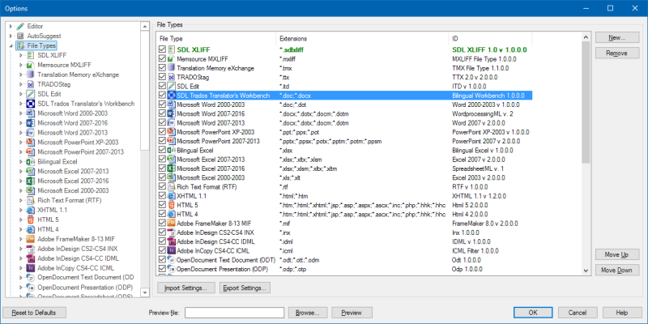Image resolution: width=648 pixels, height=324 pixels.
Task: Select Microsoft Word 2007-2013 tree item
Action: click(72, 133)
